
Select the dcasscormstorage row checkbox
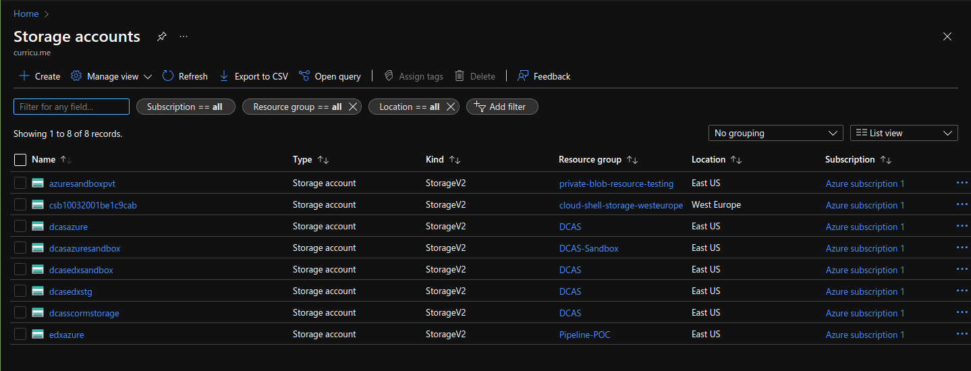(x=20, y=312)
